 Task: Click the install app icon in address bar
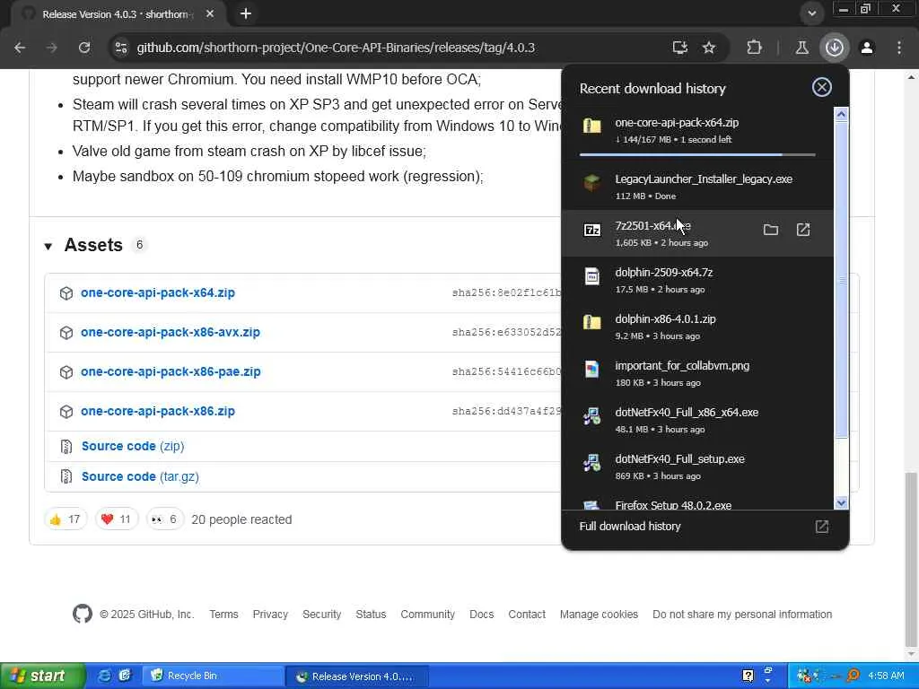click(x=680, y=48)
